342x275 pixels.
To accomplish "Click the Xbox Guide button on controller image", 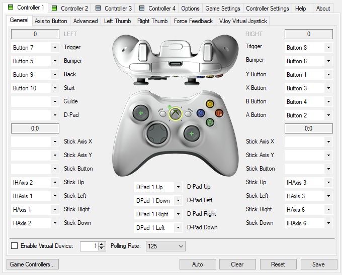I will click(x=176, y=113).
